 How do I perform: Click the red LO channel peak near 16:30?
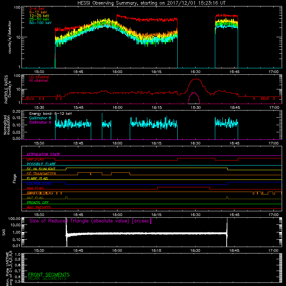point(196,79)
